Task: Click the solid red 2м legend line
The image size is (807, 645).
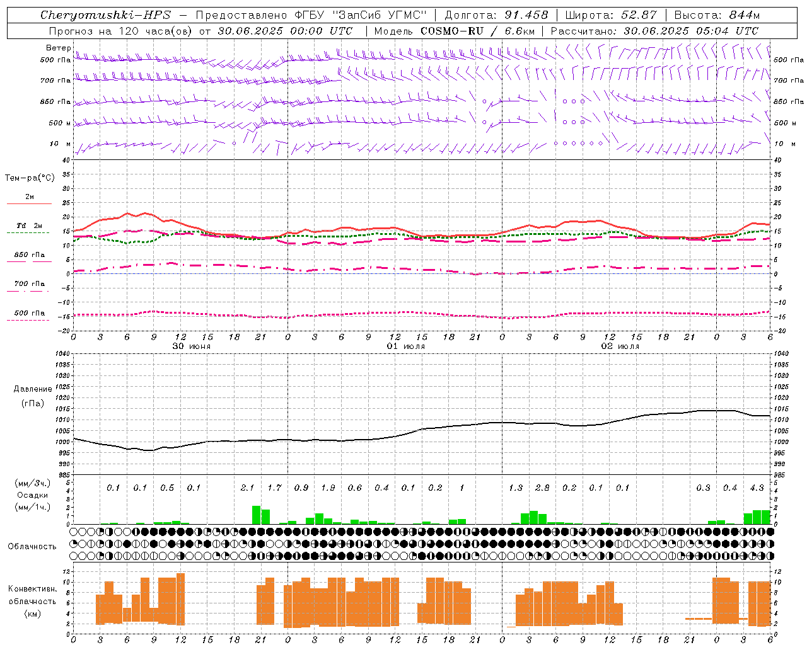Action: 29,203
